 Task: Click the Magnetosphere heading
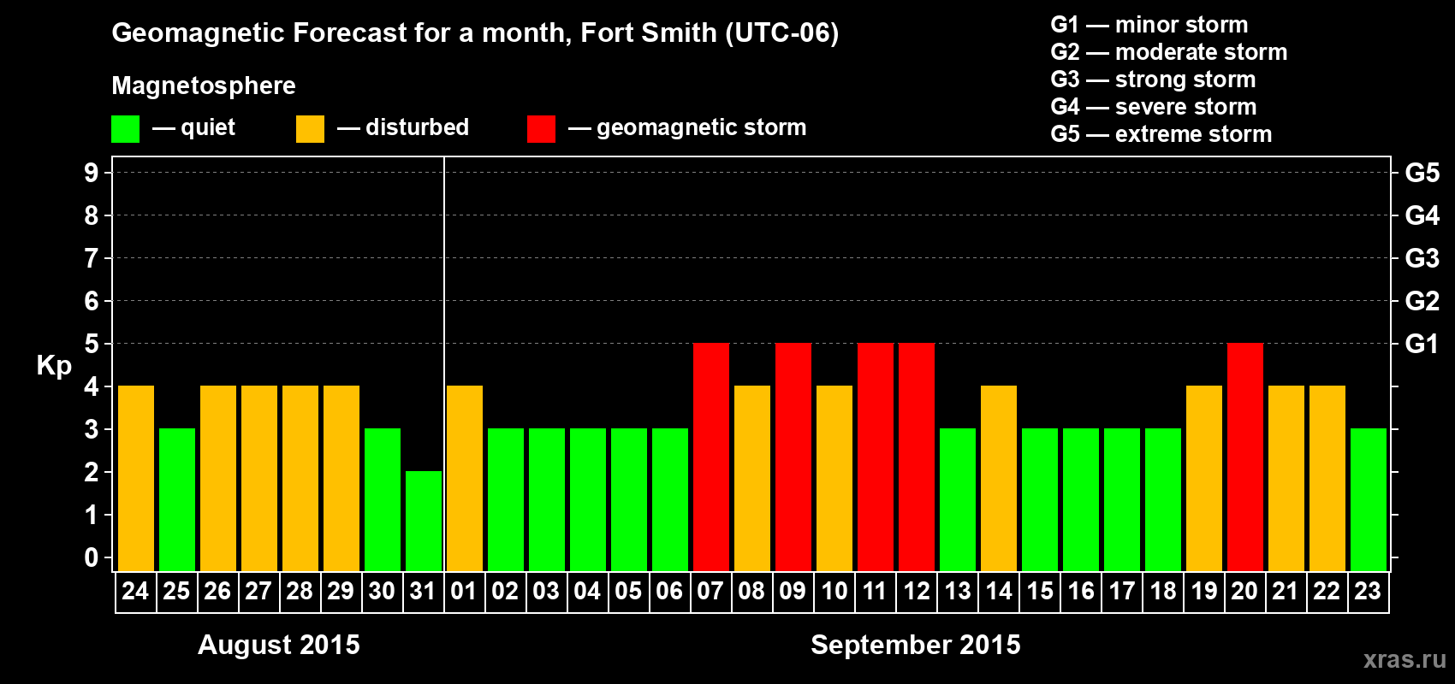click(x=204, y=85)
